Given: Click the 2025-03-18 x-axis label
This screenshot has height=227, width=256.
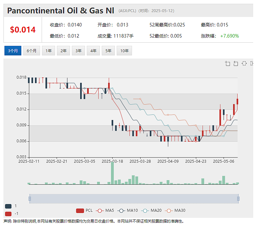Looking at the screenshot, I should pyautogui.click(x=112, y=161).
